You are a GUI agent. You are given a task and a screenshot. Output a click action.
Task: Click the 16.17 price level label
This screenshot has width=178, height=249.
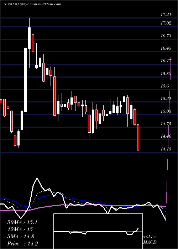click(166, 61)
